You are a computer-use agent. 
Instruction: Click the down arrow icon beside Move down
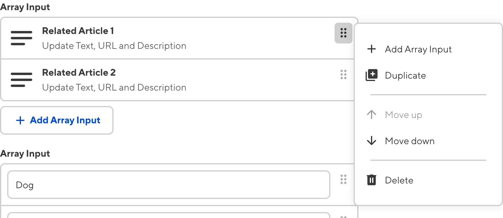click(x=371, y=141)
